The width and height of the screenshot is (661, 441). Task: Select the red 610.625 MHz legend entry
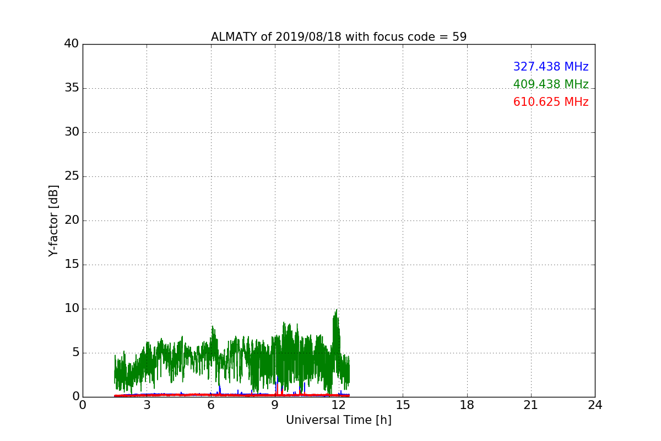click(551, 102)
